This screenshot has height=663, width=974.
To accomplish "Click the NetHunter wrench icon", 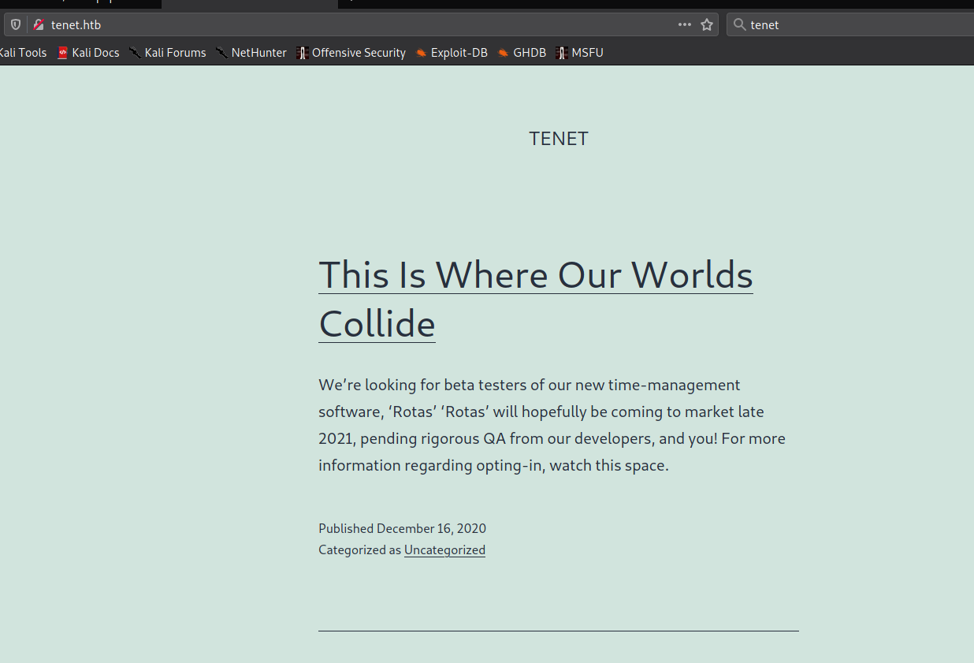I will coord(221,52).
